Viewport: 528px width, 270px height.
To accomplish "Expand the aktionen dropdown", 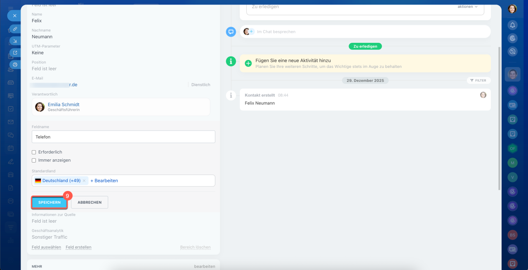I will (467, 7).
